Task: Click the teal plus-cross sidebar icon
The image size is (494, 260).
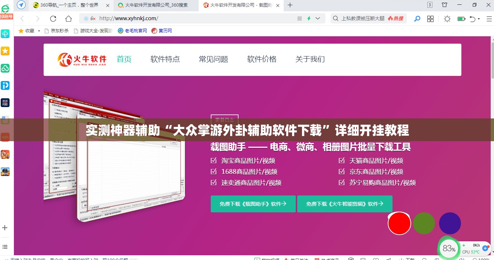Action: [x=5, y=34]
